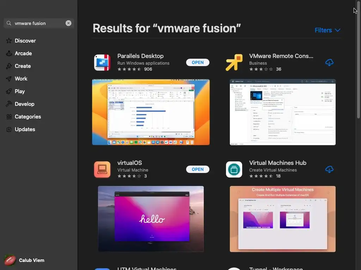Open the virtualOS title link
The width and height of the screenshot is (361, 270).
(130, 163)
